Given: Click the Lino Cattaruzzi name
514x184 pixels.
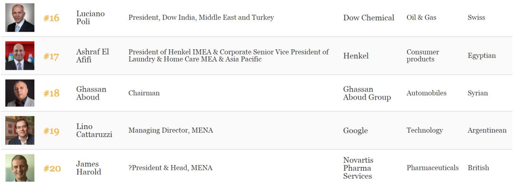Looking at the screenshot, I should tap(94, 130).
